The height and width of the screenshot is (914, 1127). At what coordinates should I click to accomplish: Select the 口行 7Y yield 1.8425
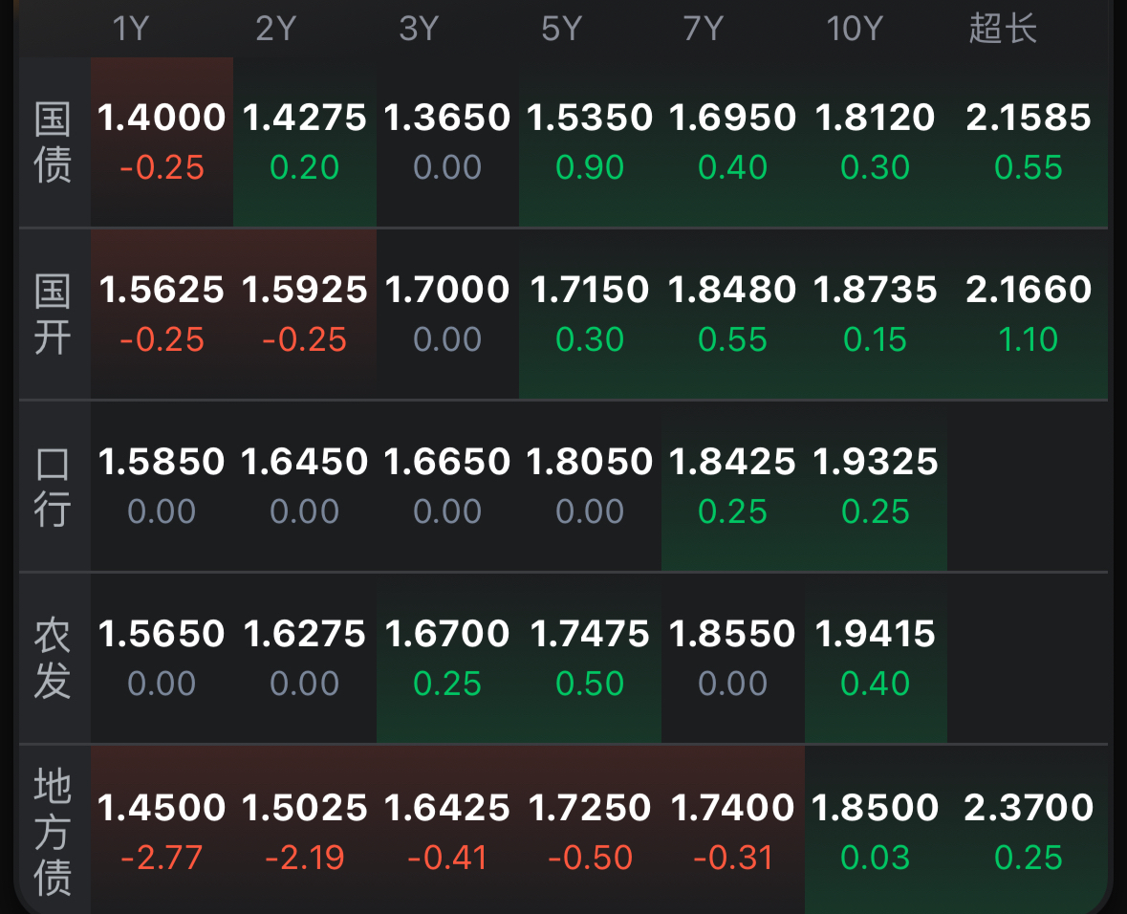click(x=732, y=463)
